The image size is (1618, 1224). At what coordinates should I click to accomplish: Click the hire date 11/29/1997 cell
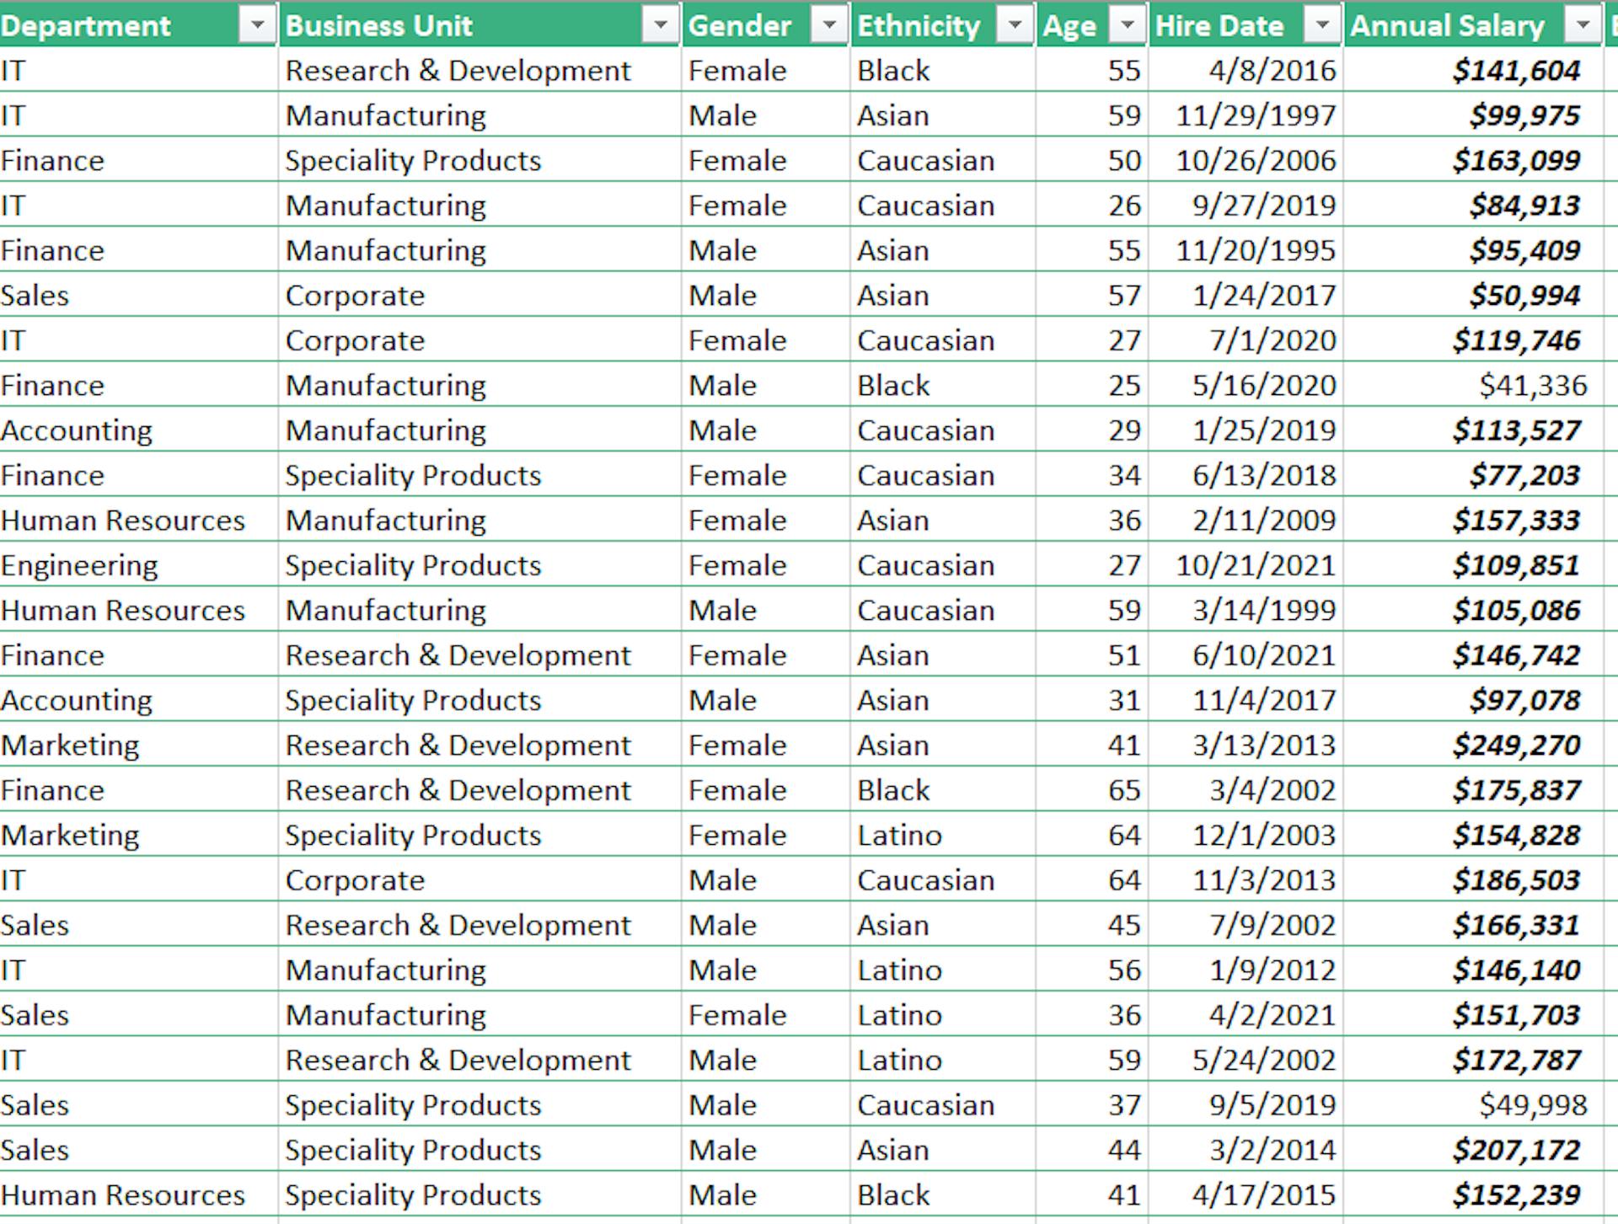pos(1255,115)
